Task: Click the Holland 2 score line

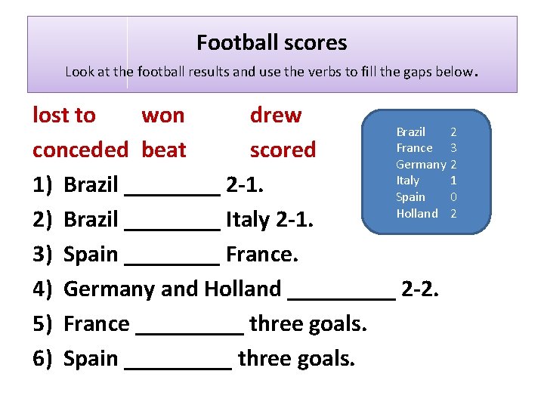Action: (426, 213)
